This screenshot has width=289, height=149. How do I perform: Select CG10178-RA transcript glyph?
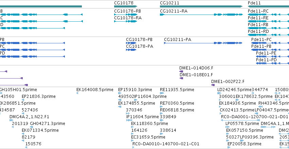(x=126, y=21)
